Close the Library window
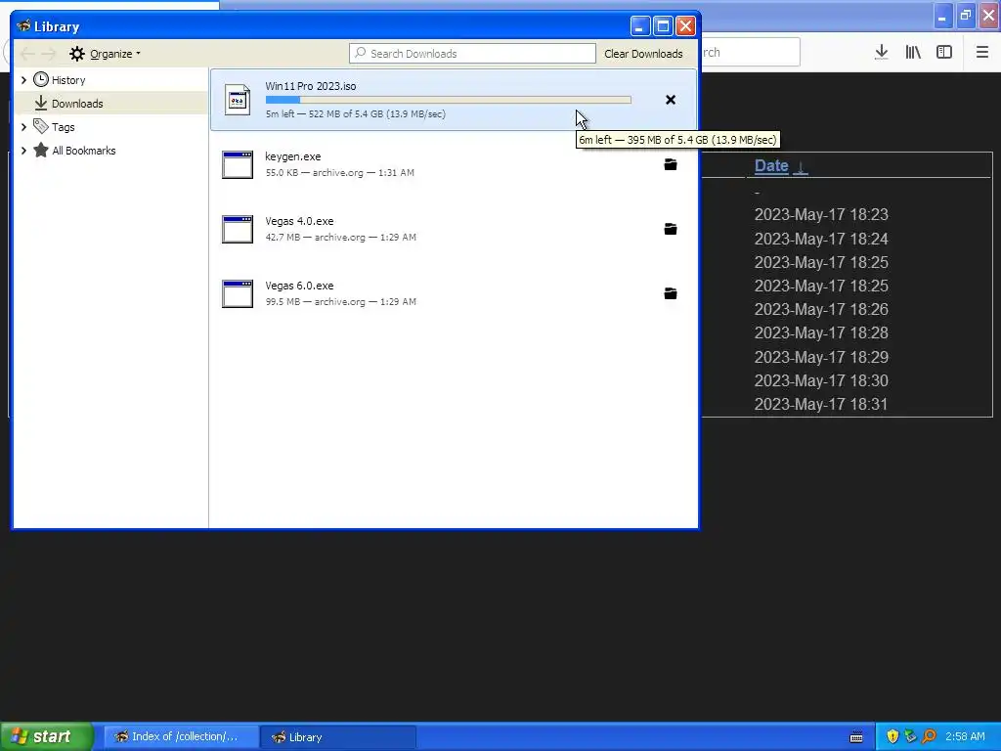The height and width of the screenshot is (751, 1001). point(685,26)
